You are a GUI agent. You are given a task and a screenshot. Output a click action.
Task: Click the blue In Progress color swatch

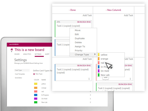point(36,95)
